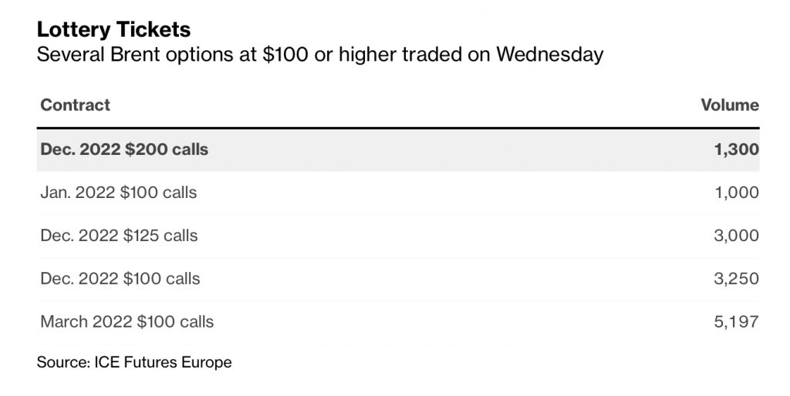This screenshot has height=396, width=790.
Task: Click the 1,000 volume value
Action: pyautogui.click(x=738, y=193)
